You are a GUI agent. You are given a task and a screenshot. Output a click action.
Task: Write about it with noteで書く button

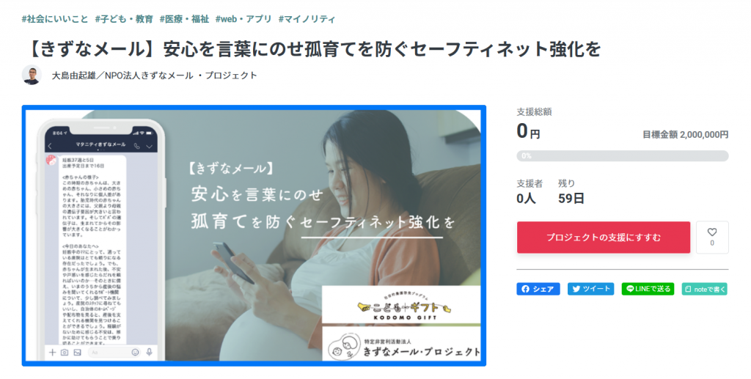[705, 289]
